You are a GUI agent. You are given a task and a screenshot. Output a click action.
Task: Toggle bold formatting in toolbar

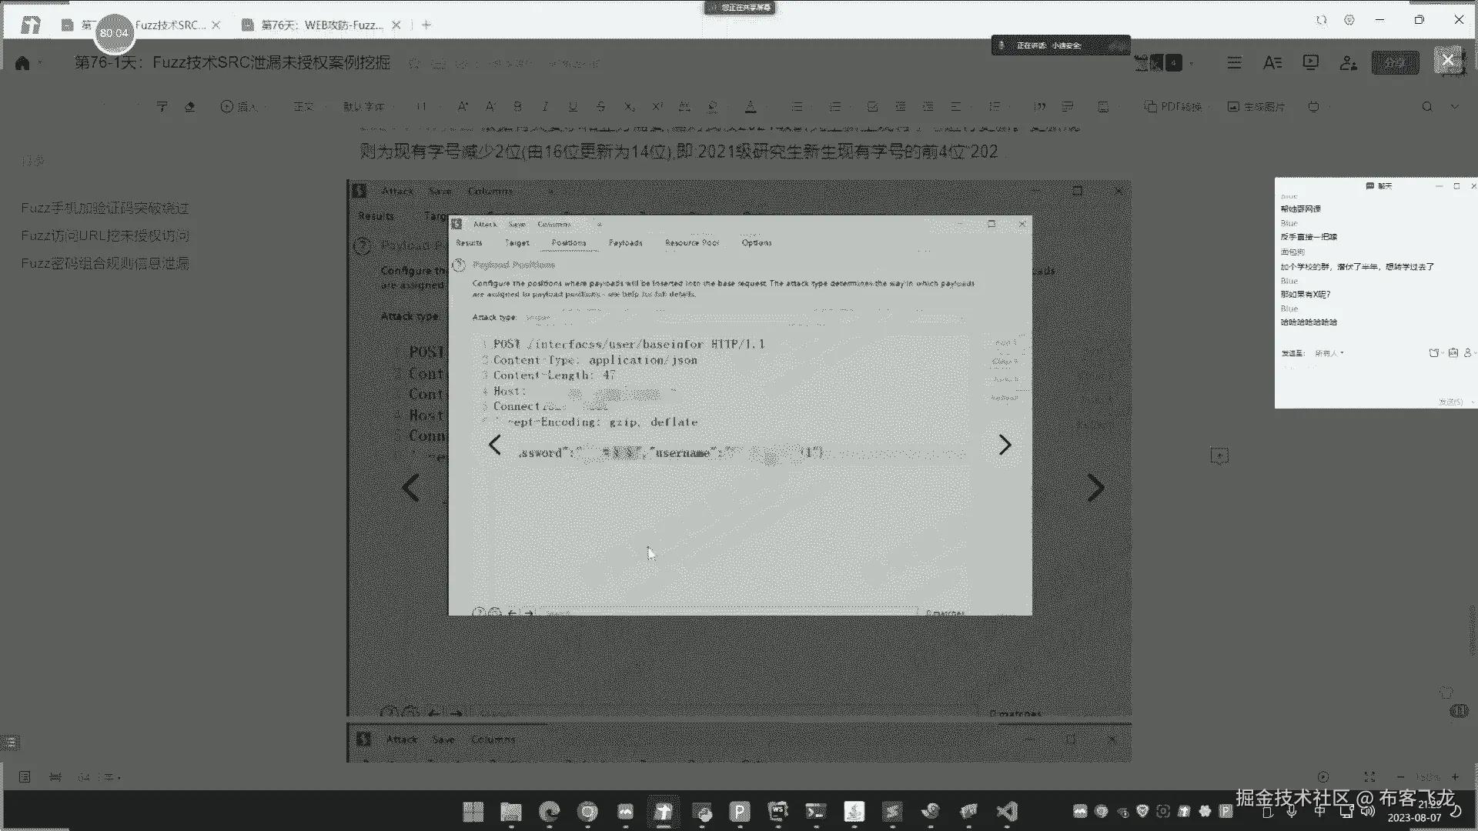(x=517, y=107)
